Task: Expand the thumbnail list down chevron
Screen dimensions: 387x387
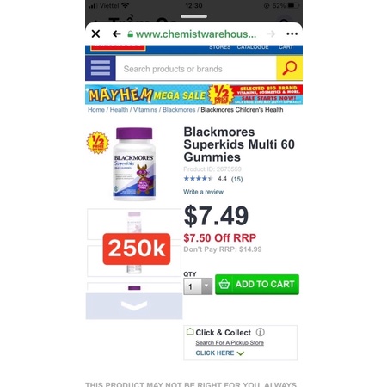Action: tap(134, 306)
